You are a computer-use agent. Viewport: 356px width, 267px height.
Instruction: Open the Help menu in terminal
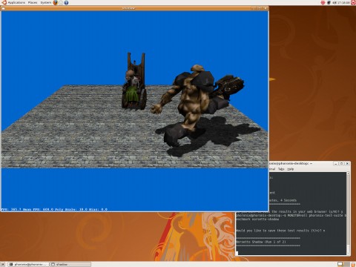[291, 169]
